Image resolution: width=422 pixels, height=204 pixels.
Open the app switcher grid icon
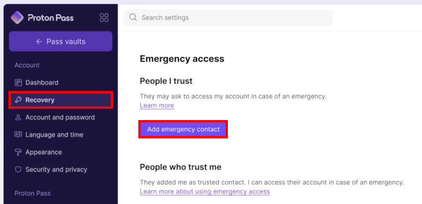click(104, 18)
